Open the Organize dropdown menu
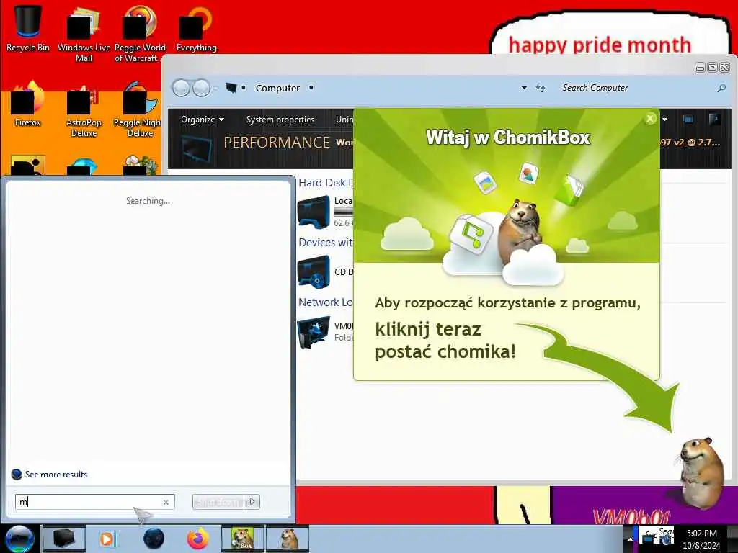Image resolution: width=738 pixels, height=553 pixels. pos(203,120)
